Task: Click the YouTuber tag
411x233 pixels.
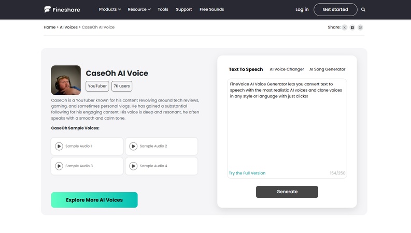Action: (x=97, y=86)
